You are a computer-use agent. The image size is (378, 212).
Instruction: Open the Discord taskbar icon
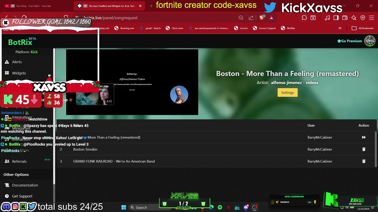(x=246, y=207)
